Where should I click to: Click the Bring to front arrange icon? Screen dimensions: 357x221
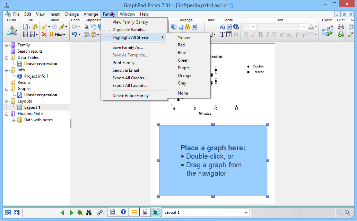coord(174,27)
